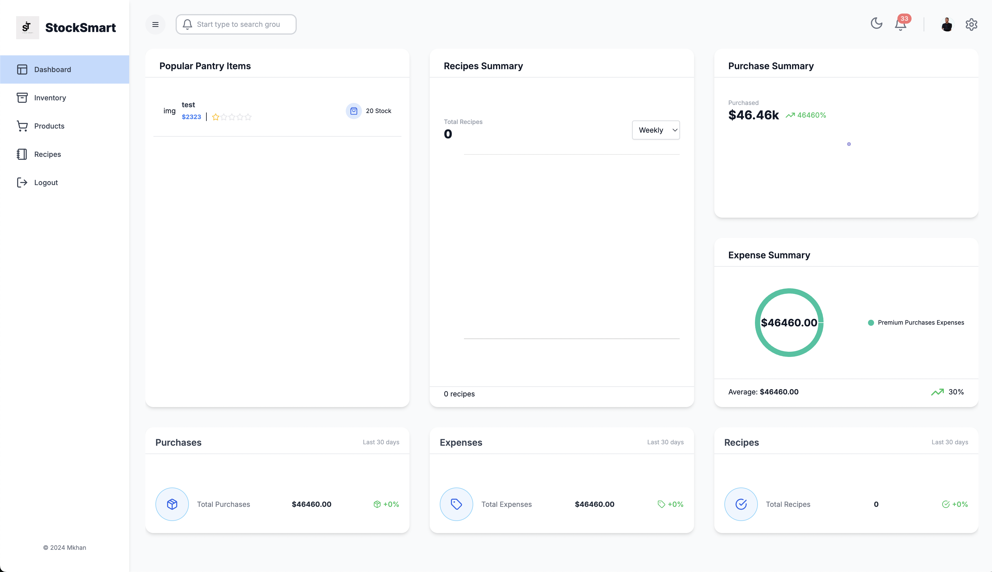Go to Inventory in the sidebar
The image size is (992, 572).
pyautogui.click(x=50, y=98)
